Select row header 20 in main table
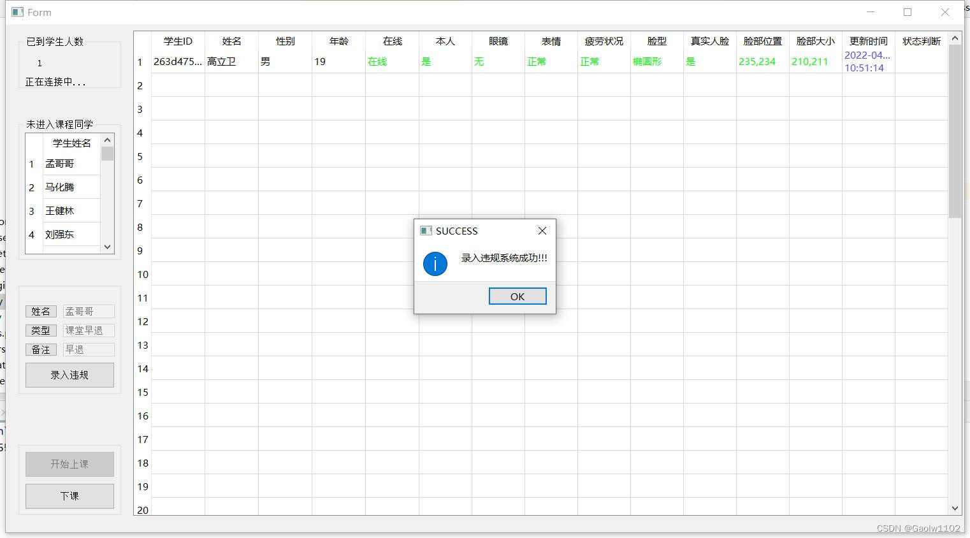This screenshot has width=970, height=538. pos(142,509)
